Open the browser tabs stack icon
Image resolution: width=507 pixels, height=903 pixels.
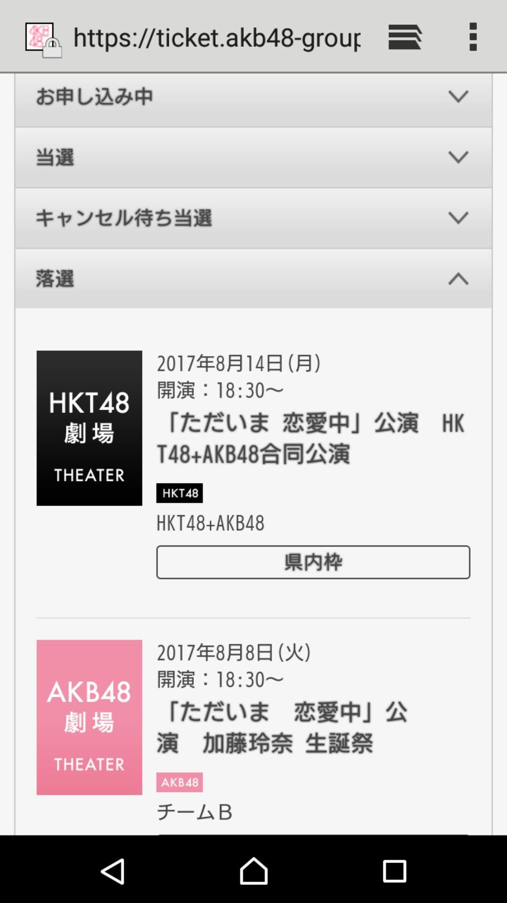[405, 37]
